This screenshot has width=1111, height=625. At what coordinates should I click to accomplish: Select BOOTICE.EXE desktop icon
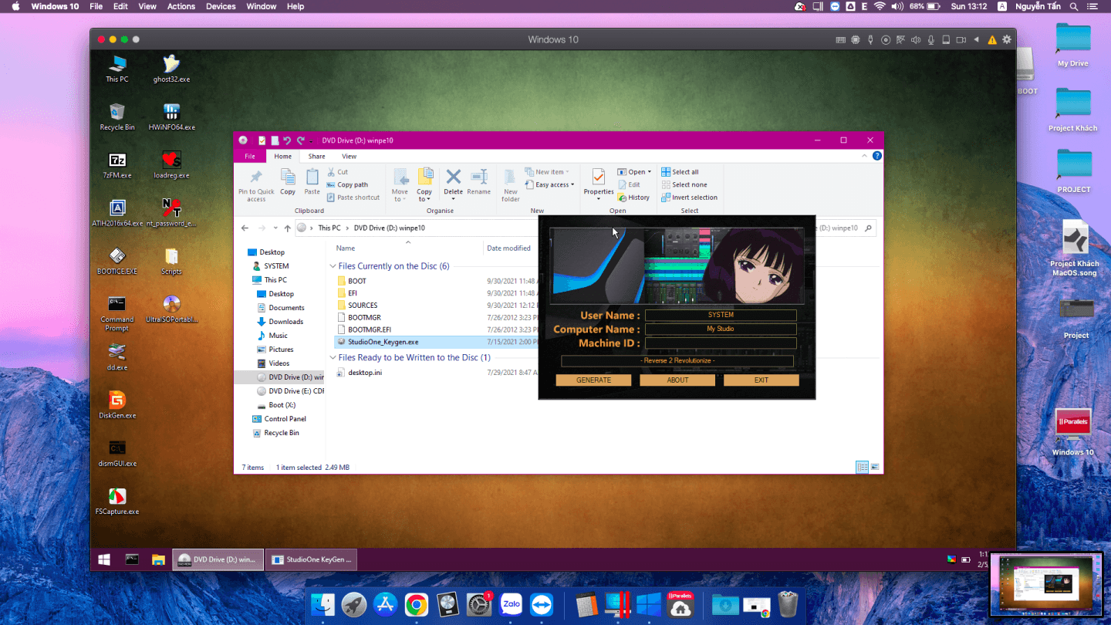pyautogui.click(x=117, y=261)
